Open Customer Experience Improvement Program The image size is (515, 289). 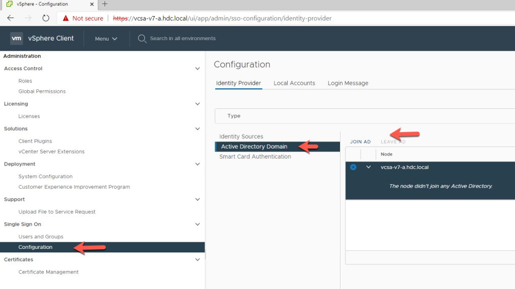(74, 187)
